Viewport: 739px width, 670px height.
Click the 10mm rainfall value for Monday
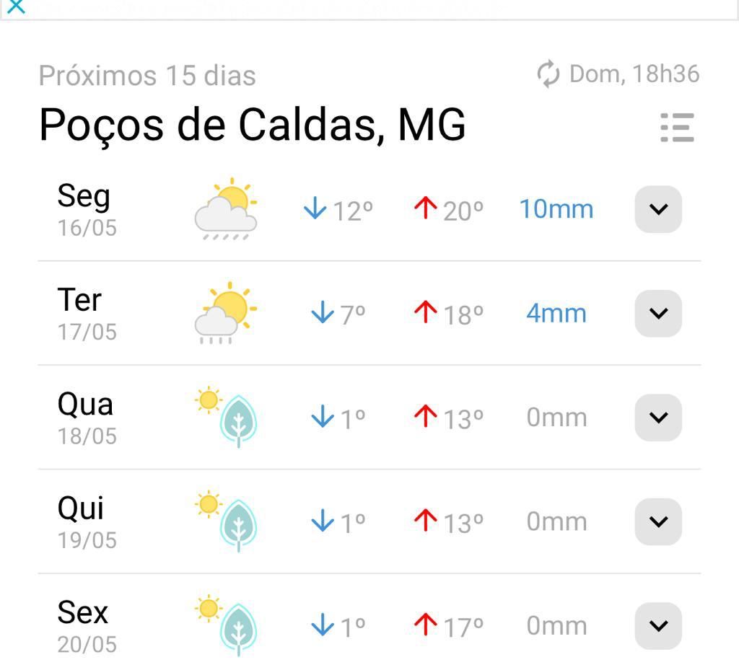556,209
